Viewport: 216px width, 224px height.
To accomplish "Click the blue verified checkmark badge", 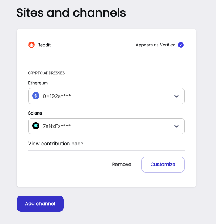I will coord(181,45).
